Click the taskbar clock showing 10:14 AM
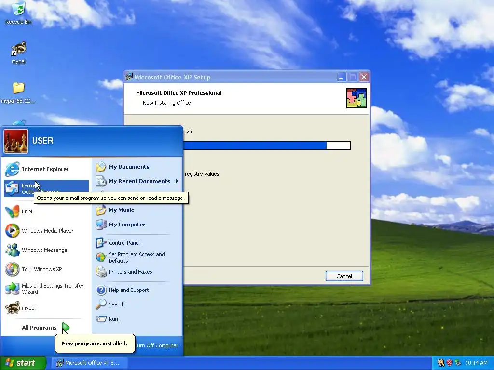This screenshot has height=370, width=494. tap(476, 363)
